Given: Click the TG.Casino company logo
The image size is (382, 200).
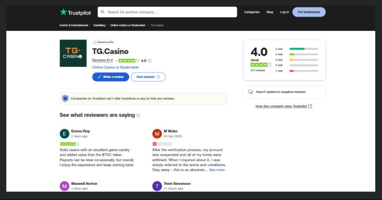Looking at the screenshot, I should coord(73,53).
